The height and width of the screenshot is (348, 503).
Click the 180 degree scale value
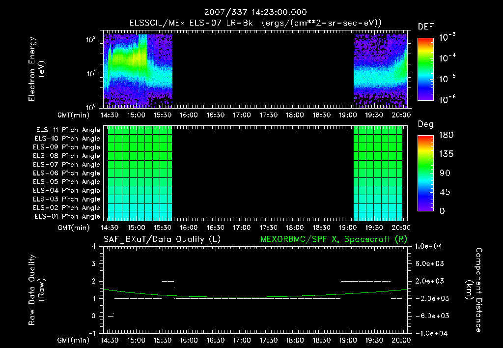[446, 135]
